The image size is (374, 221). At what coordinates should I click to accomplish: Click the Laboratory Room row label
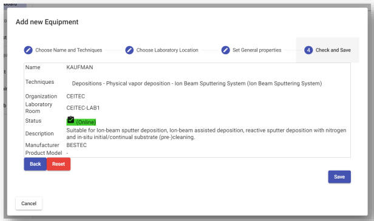(x=39, y=107)
